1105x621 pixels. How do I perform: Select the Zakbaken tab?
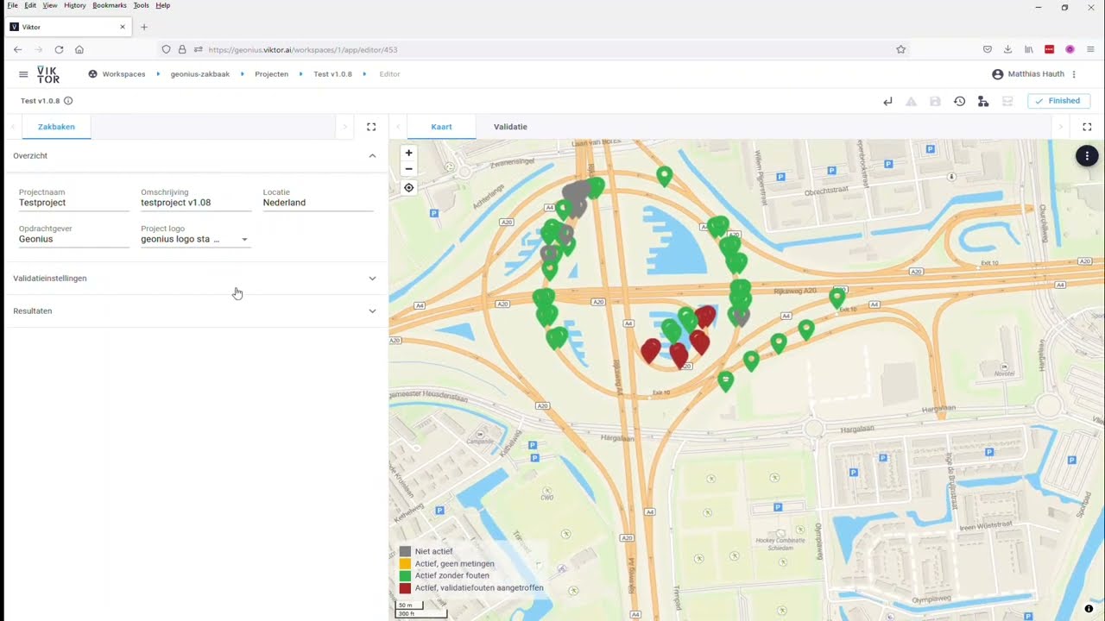coord(56,127)
